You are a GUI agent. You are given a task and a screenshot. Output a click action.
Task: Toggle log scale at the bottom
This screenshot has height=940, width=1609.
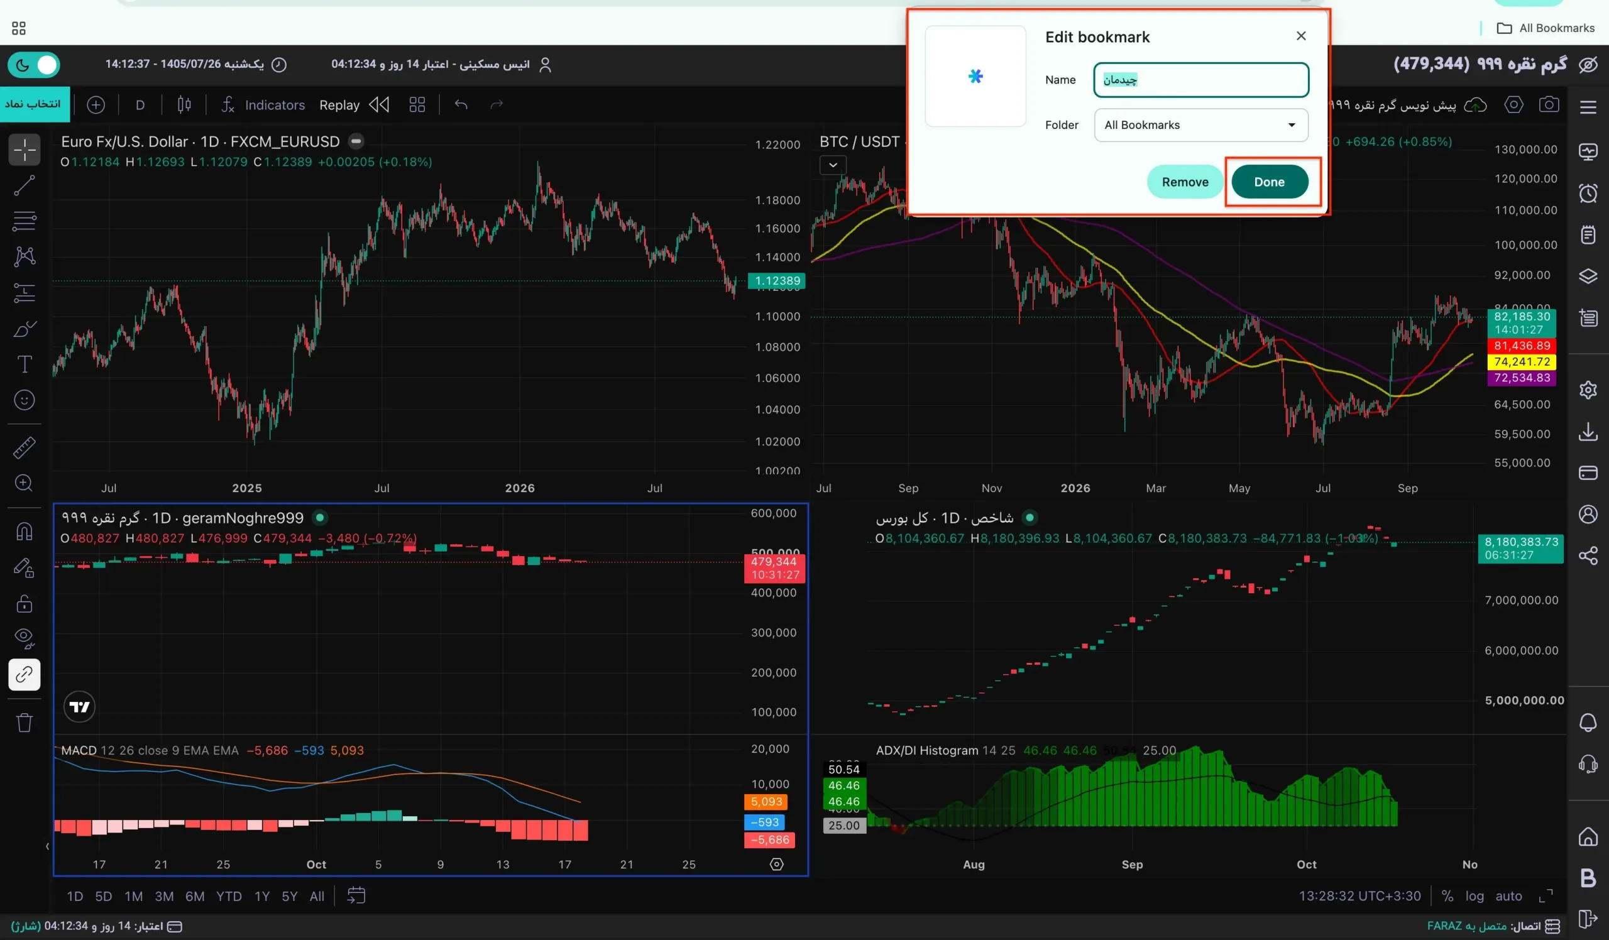click(1474, 896)
